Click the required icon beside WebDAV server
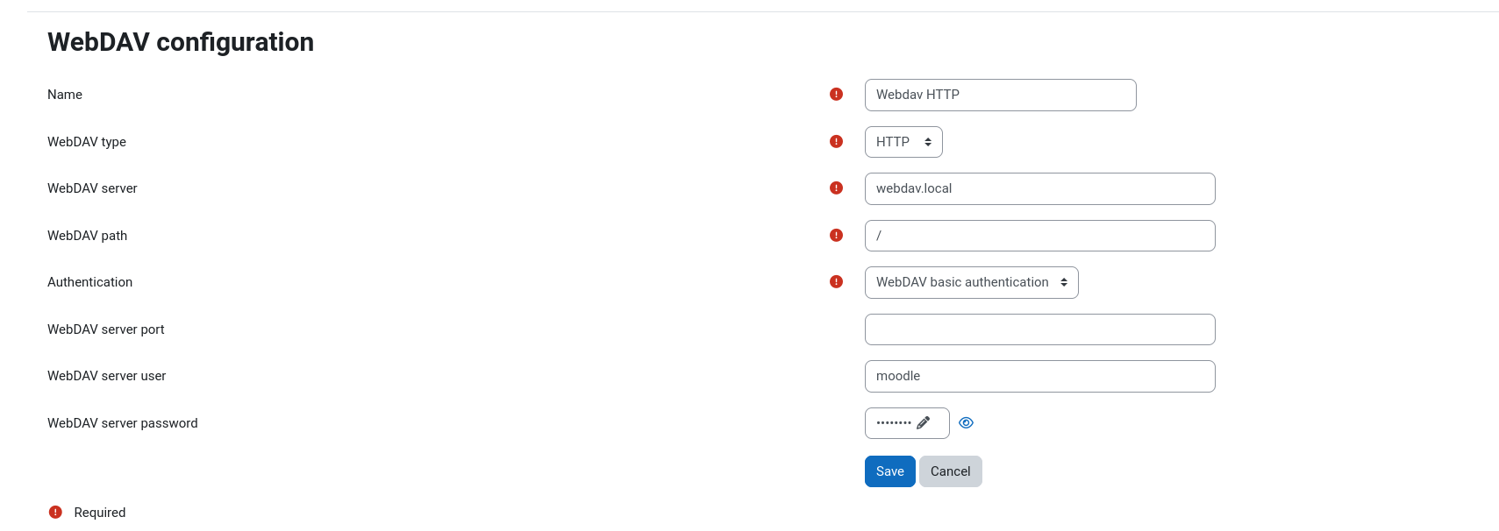 (x=836, y=188)
